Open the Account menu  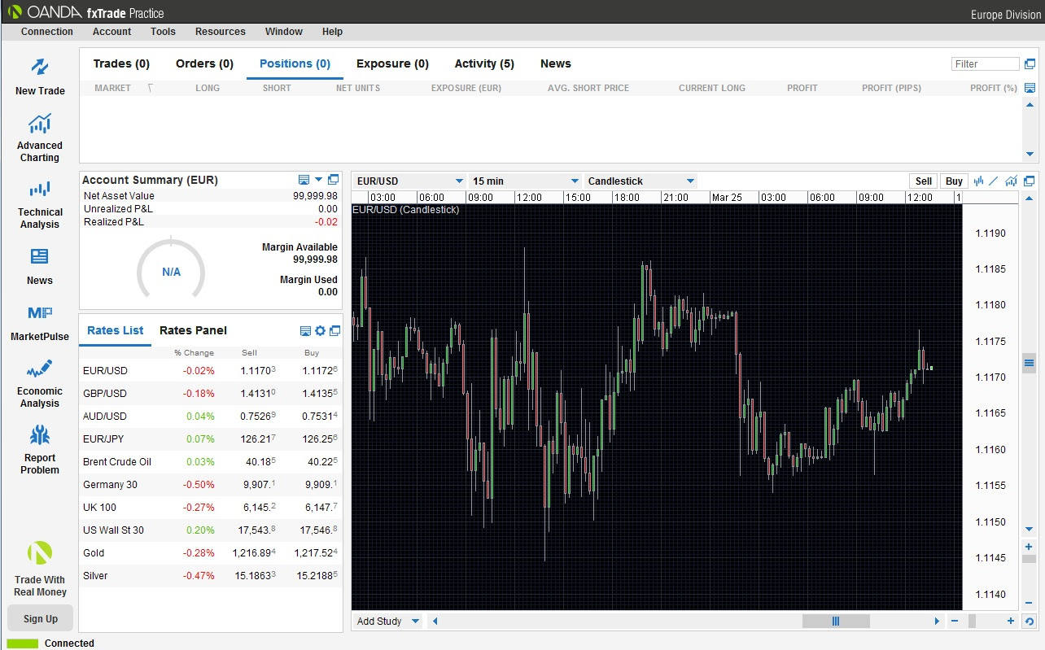tap(111, 32)
